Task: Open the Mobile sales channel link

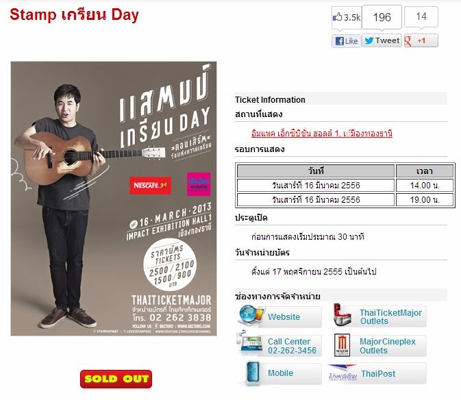Action: coord(280,373)
